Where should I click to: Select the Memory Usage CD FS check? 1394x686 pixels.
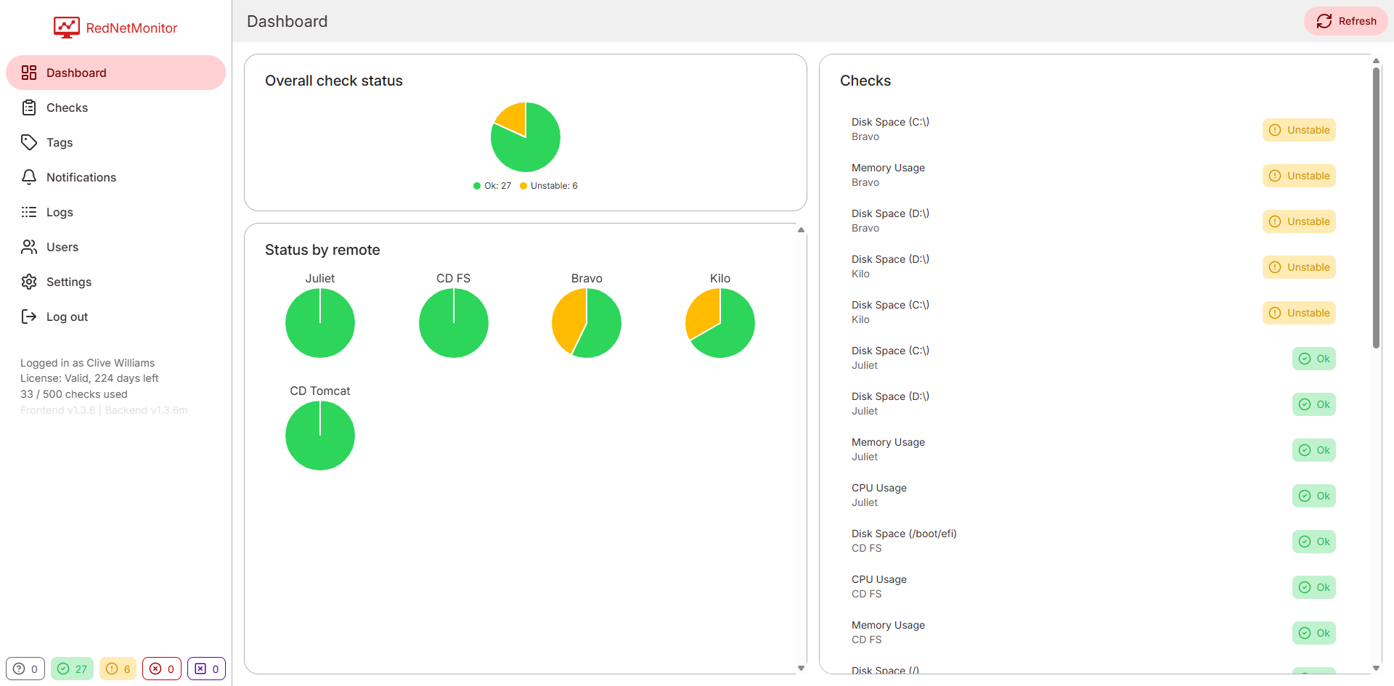pos(1093,633)
